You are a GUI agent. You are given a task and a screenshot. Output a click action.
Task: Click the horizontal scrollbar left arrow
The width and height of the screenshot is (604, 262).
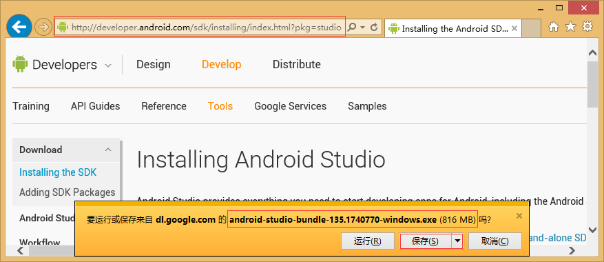pos(21,251)
